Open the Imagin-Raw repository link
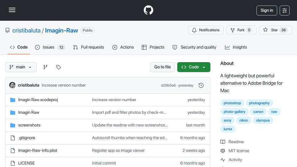The height and width of the screenshot is (167, 297). pyautogui.click(x=61, y=30)
